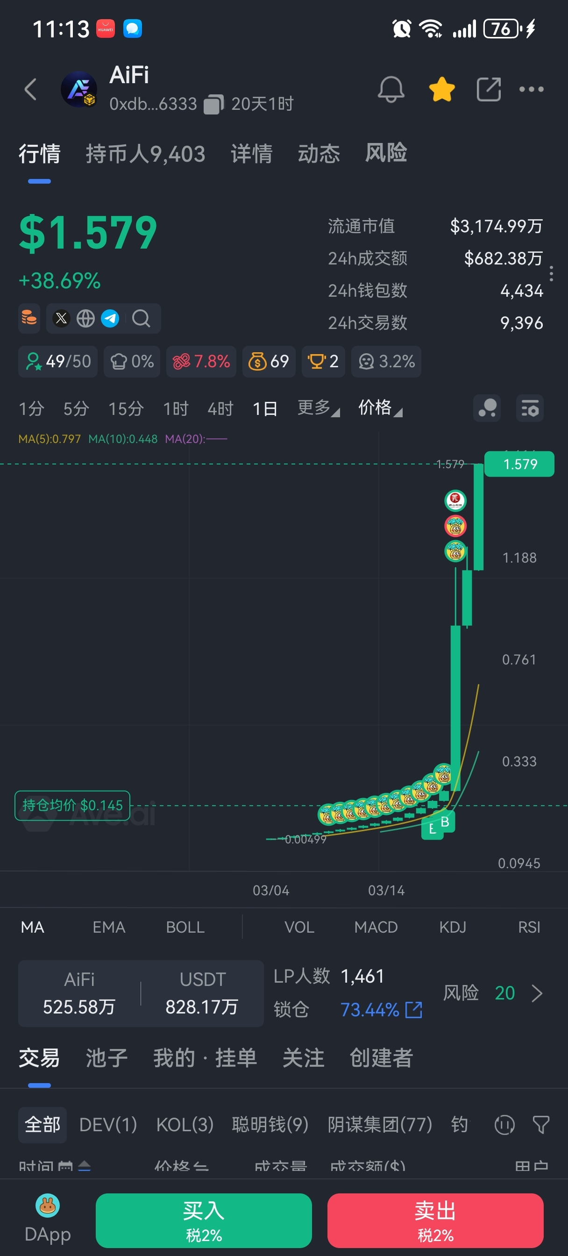Viewport: 568px width, 1256px height.
Task: Select the 15分 timeframe
Action: click(126, 408)
